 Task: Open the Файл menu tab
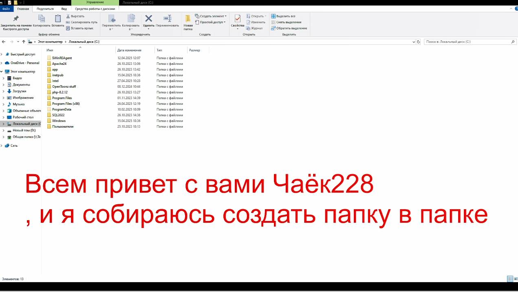pos(6,9)
